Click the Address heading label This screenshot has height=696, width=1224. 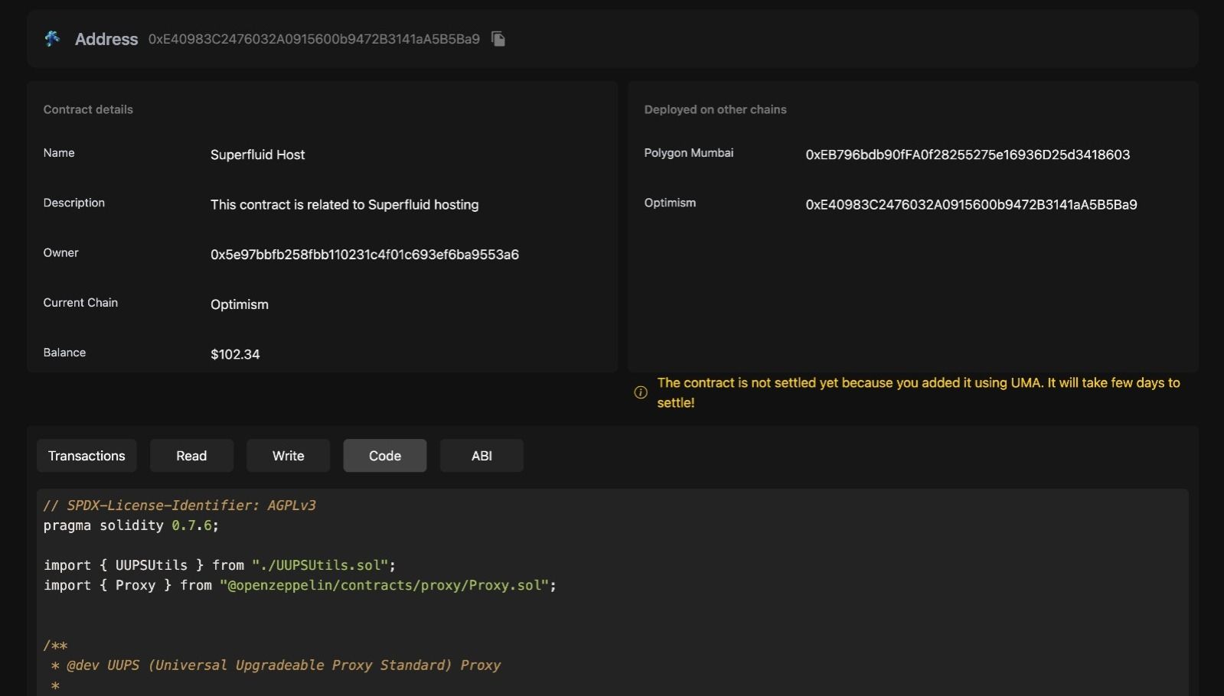pyautogui.click(x=106, y=39)
